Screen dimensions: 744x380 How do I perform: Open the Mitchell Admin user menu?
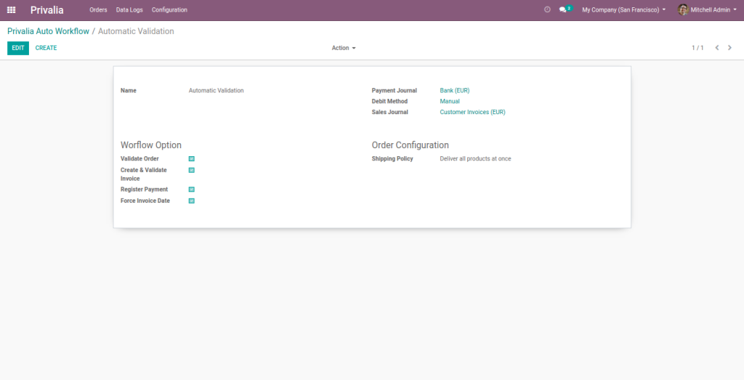[708, 9]
